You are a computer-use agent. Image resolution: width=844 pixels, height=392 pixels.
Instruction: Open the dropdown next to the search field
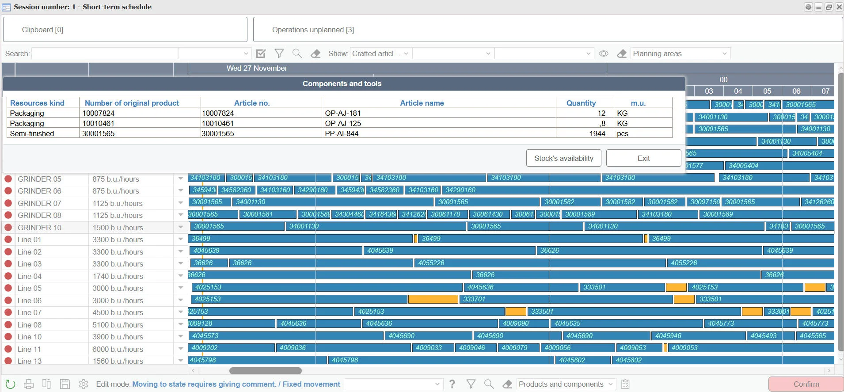tap(215, 53)
